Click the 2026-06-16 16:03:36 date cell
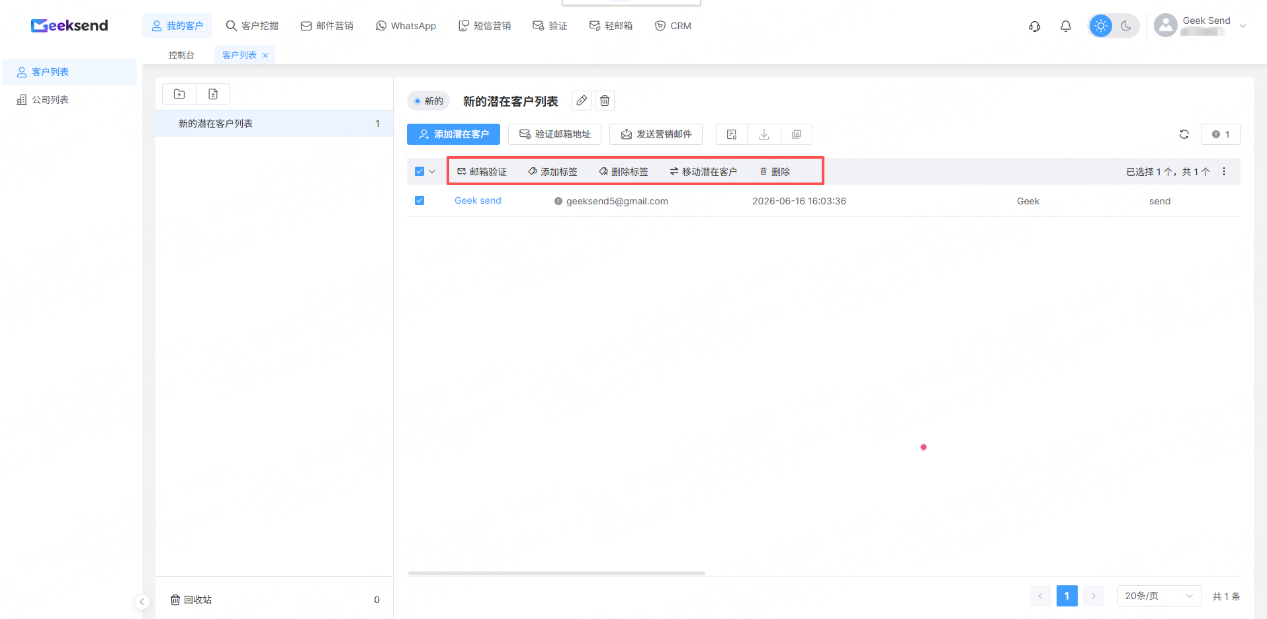Viewport: 1267px width, 619px height. point(799,201)
